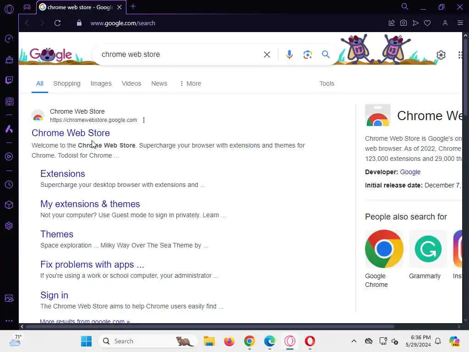Select the All results tab
This screenshot has width=469, height=352.
40,83
